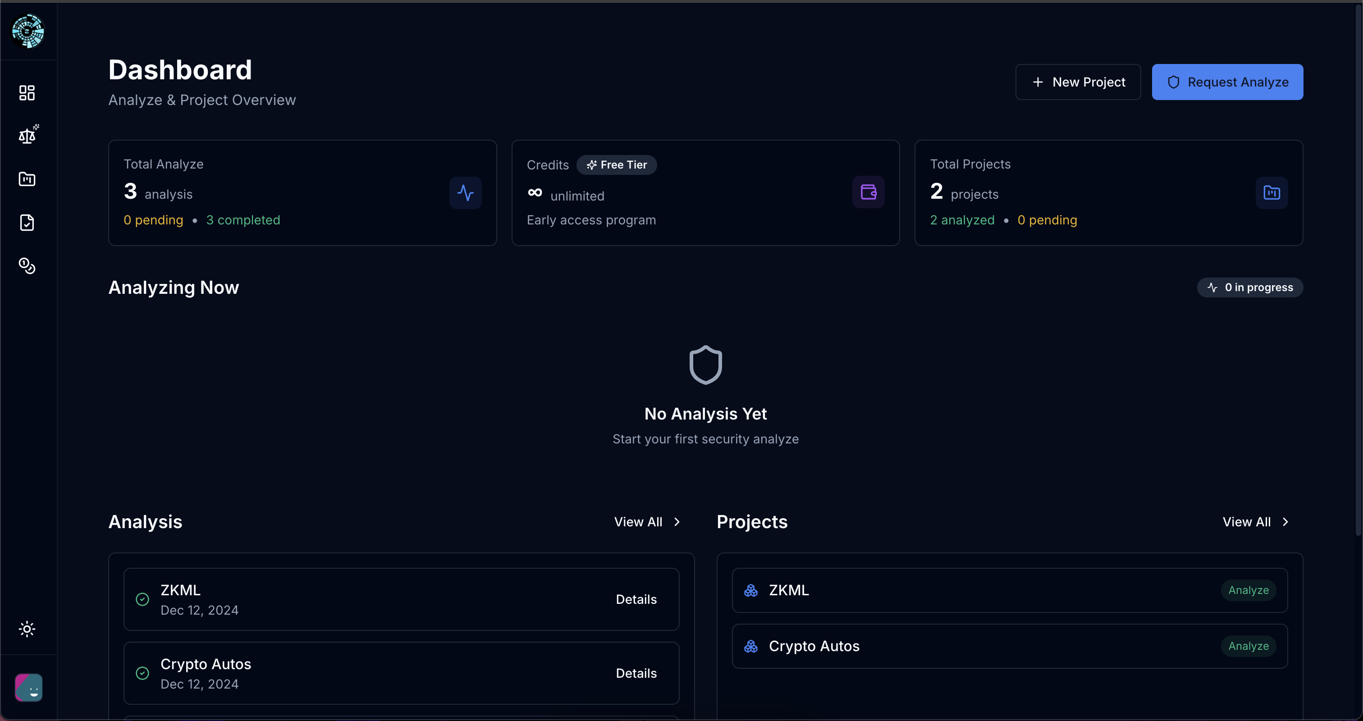Open the user avatar at bottom left

pos(28,687)
